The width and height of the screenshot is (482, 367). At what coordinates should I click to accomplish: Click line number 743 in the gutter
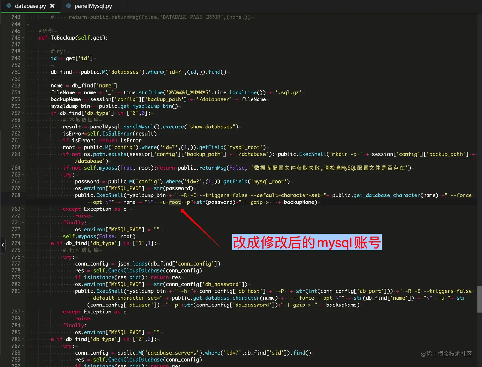click(16, 17)
